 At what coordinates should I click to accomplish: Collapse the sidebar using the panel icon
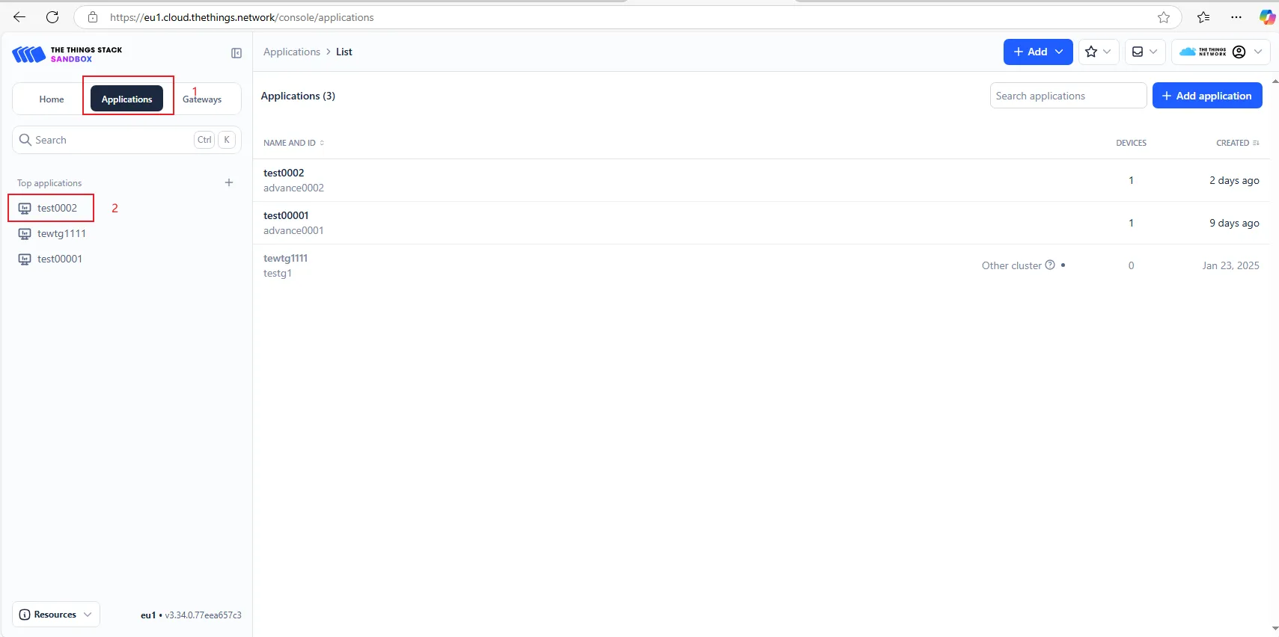coord(236,53)
